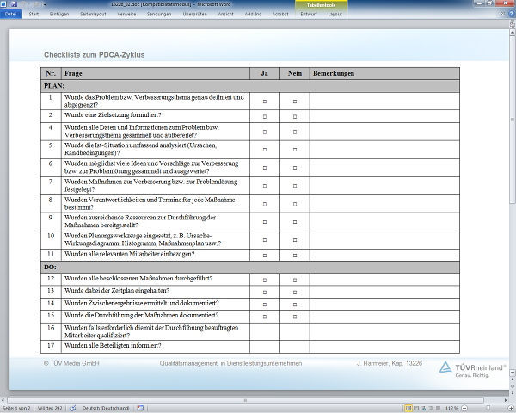Expand the ribbon with the arrow button
The height and width of the screenshot is (413, 516).
[501, 15]
